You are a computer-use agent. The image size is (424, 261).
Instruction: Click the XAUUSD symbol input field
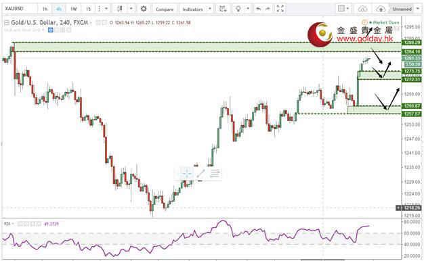(x=20, y=9)
